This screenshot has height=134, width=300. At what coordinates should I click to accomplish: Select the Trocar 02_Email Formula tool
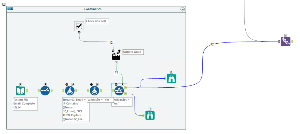(x=70, y=91)
